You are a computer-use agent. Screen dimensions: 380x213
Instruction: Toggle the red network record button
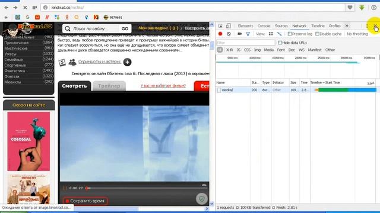220,34
